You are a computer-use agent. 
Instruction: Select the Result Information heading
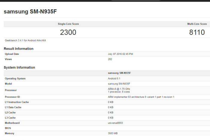pyautogui.click(x=19, y=49)
